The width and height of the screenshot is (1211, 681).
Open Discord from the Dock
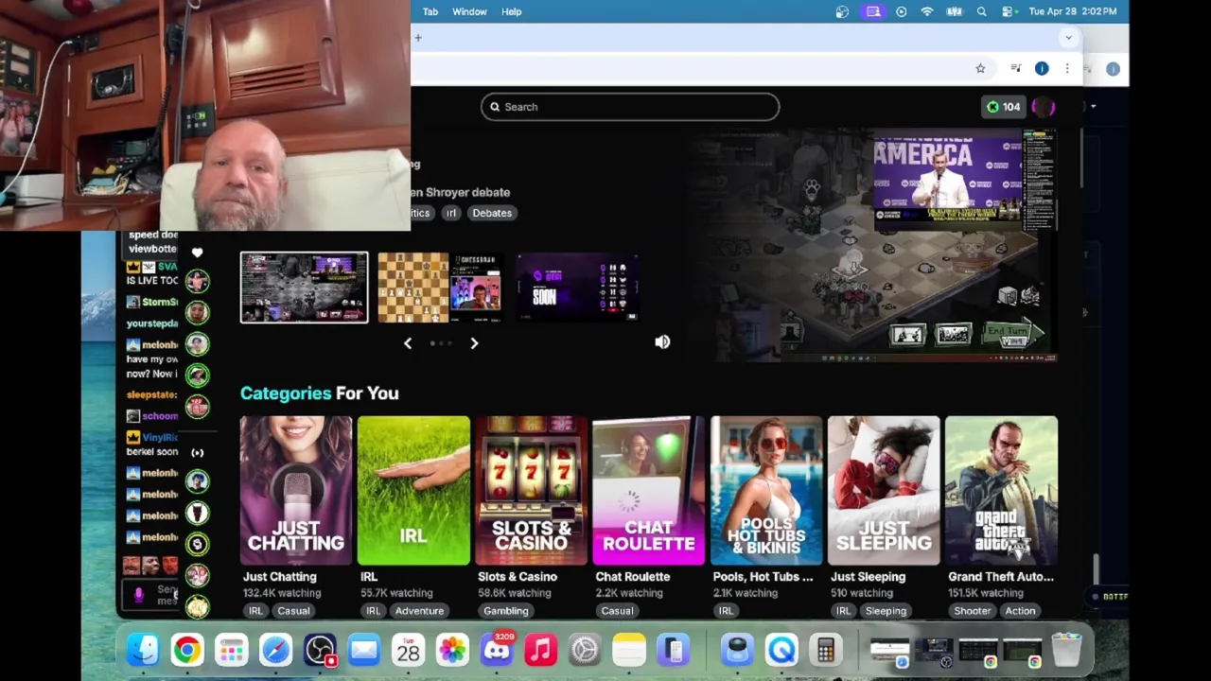pyautogui.click(x=497, y=650)
